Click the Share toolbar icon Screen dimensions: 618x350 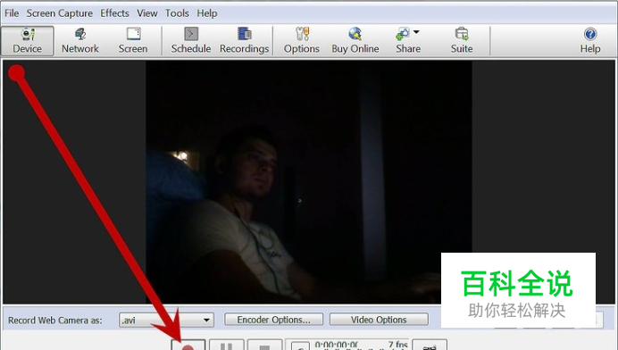403,34
